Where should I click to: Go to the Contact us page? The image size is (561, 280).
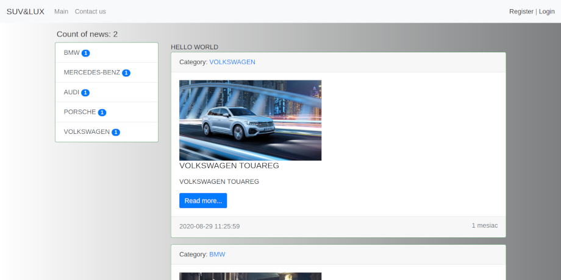(x=90, y=12)
